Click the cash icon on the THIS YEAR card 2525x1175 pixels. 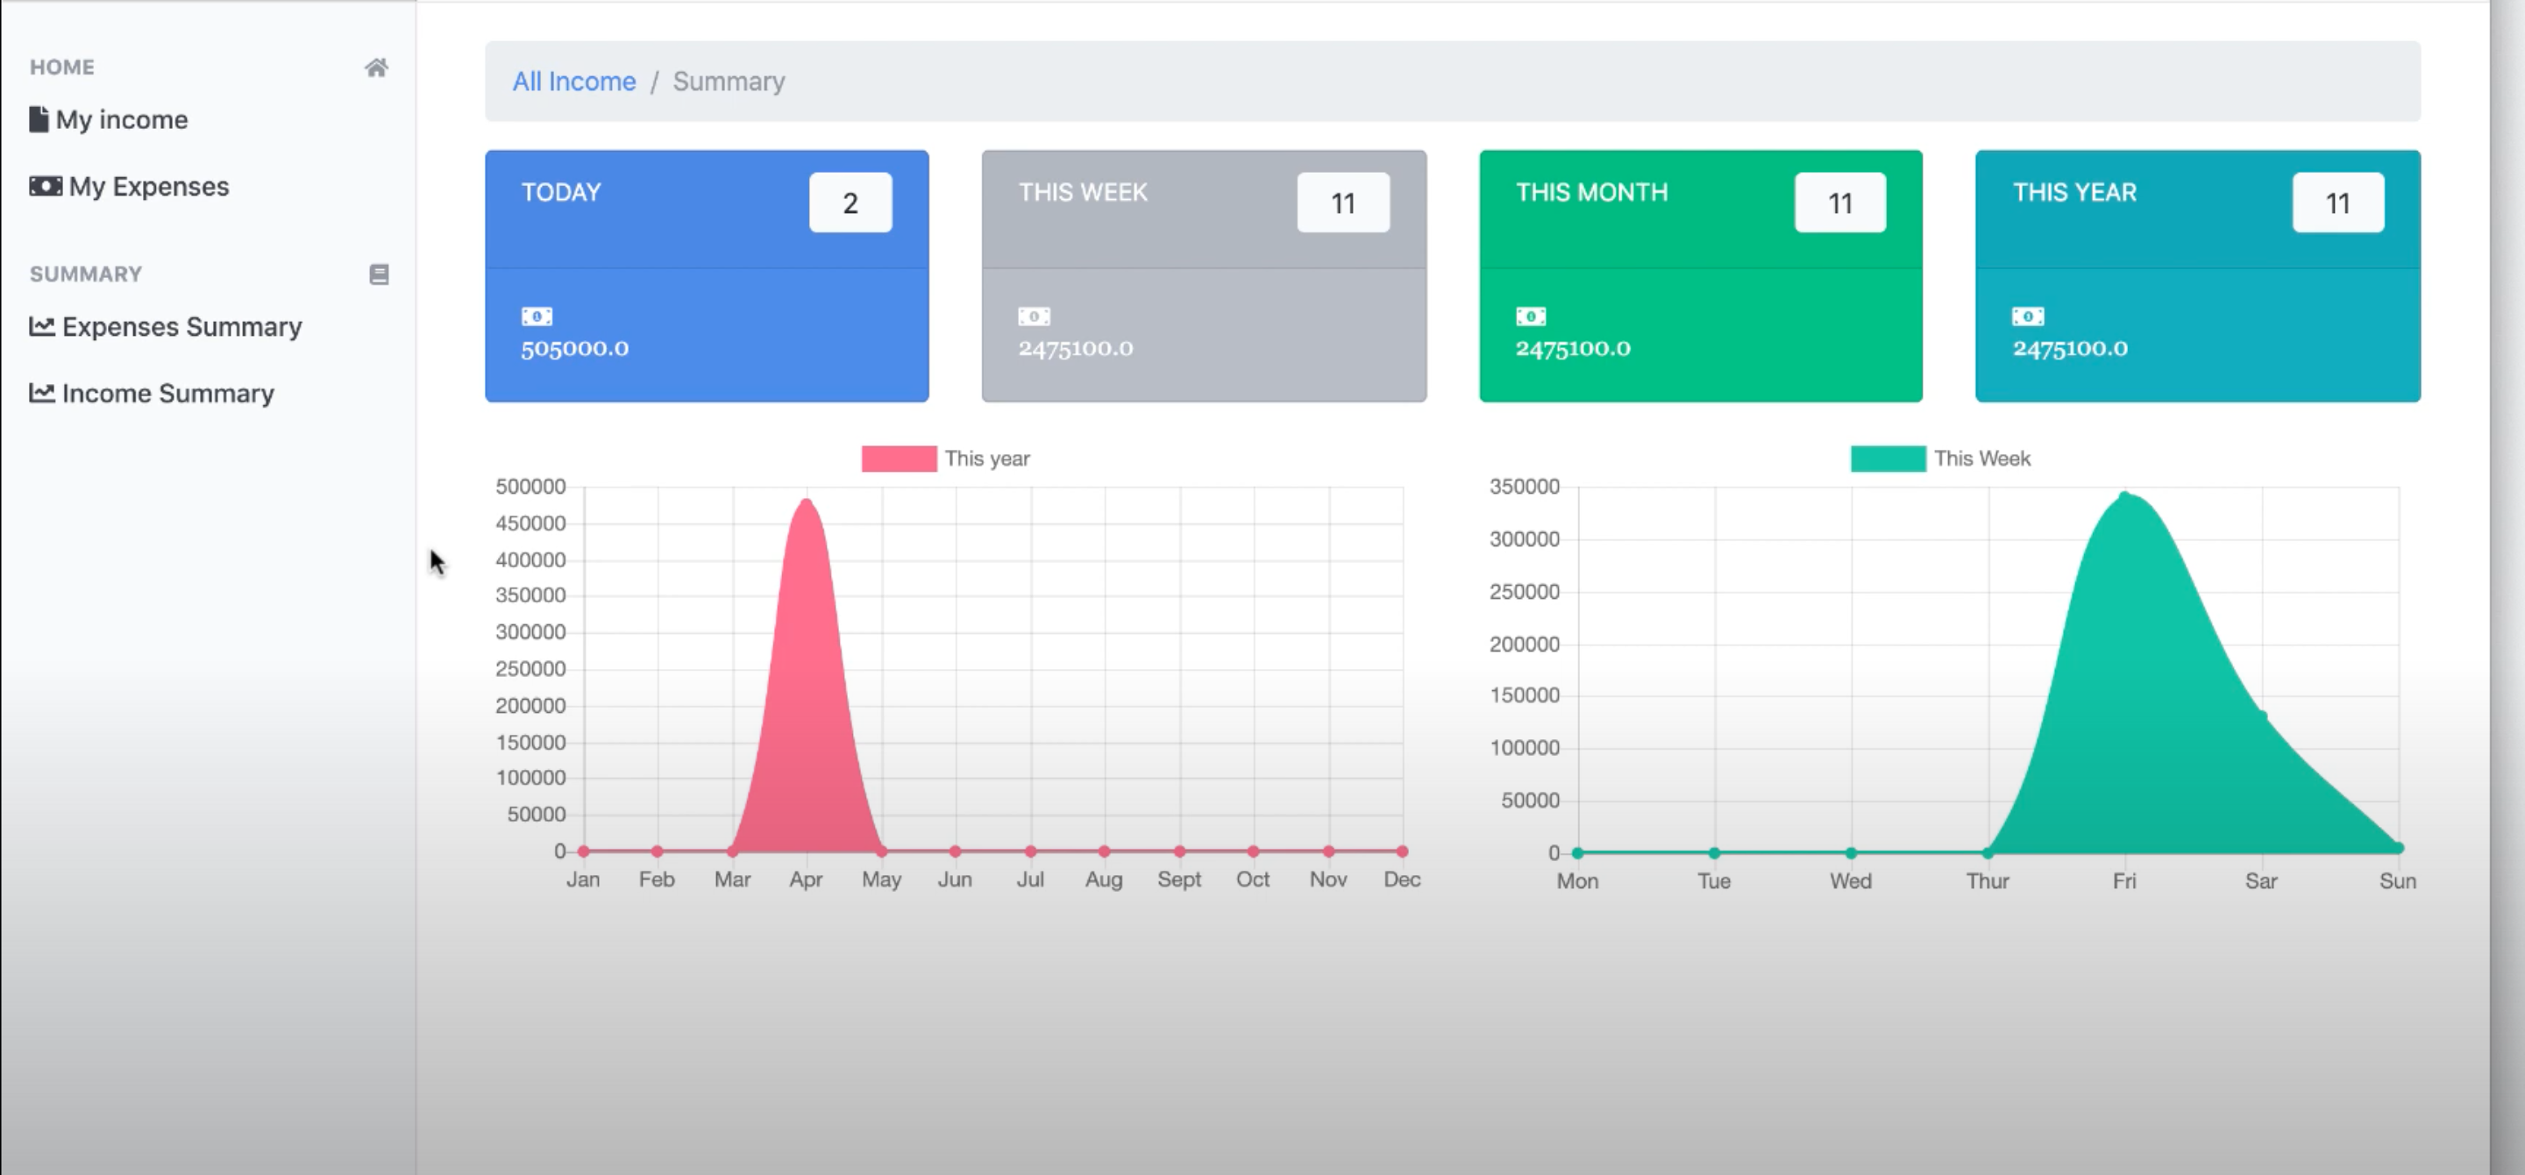[x=2026, y=315]
